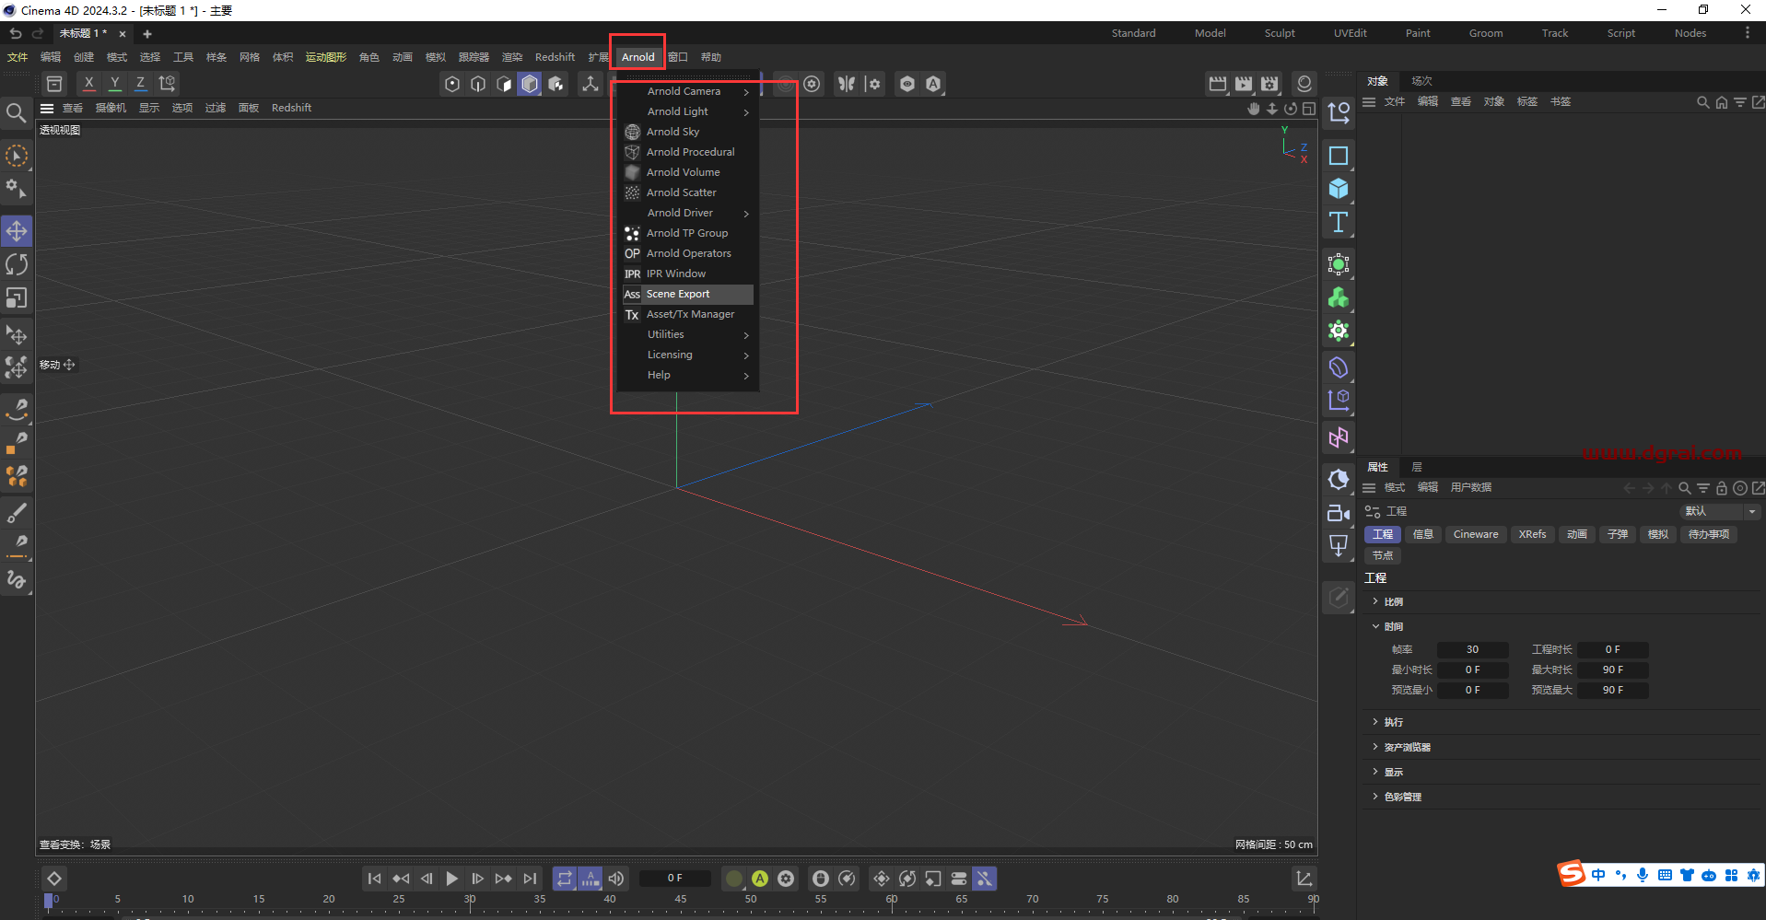Image resolution: width=1766 pixels, height=920 pixels.
Task: Click the XRefs attribute button
Action: tap(1533, 534)
